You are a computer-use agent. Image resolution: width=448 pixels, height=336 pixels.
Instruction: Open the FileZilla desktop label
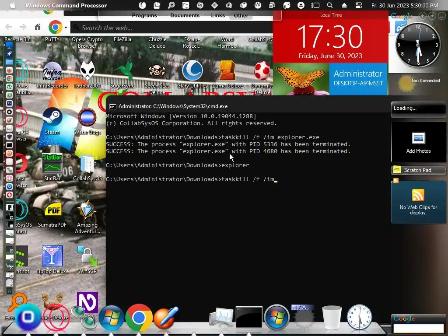click(122, 39)
